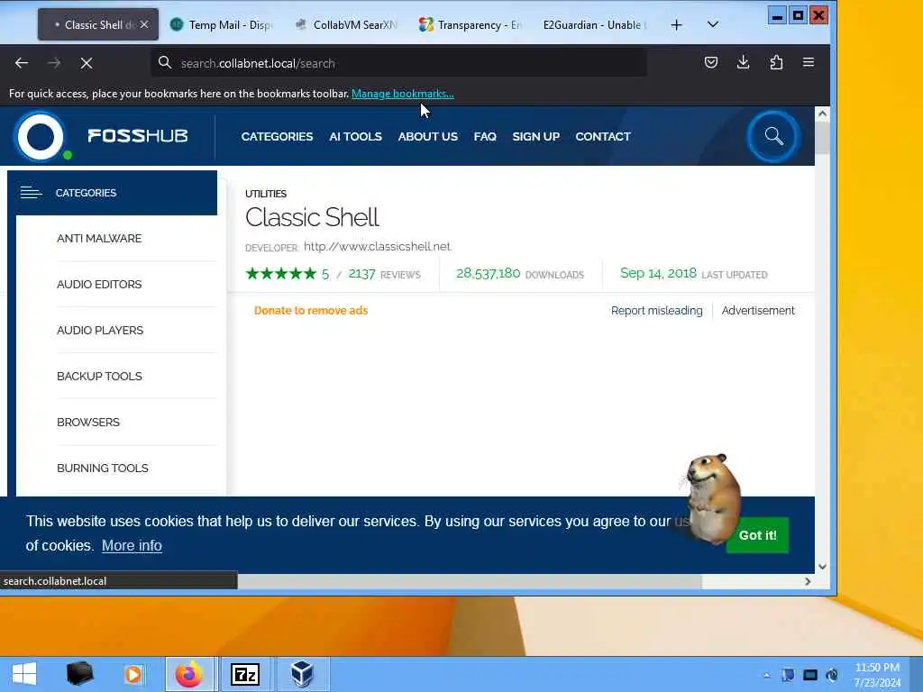Open the Pocket save icon
Screen dimensions: 923x692
711,62
